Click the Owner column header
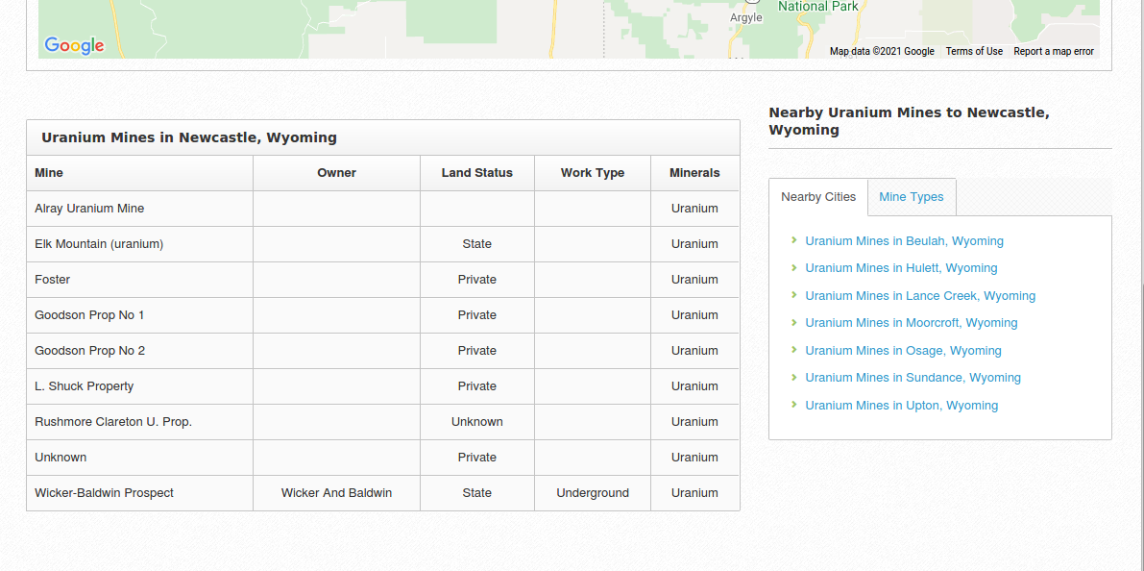 [336, 173]
